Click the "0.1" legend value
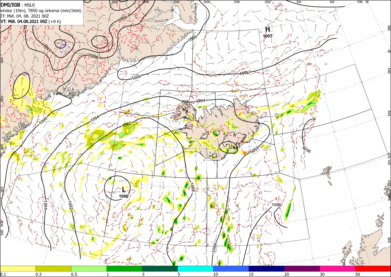 coord(2,274)
